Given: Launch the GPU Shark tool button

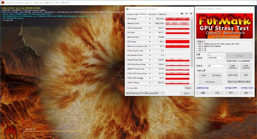Looking at the screenshot, I should tap(217, 75).
